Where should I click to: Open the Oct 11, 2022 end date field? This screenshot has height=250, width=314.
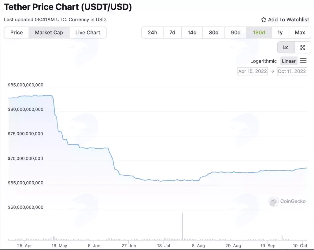pyautogui.click(x=292, y=71)
